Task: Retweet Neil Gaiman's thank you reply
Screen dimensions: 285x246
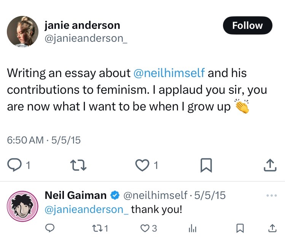Action: 97,228
